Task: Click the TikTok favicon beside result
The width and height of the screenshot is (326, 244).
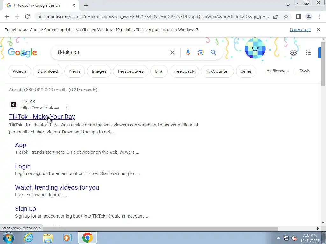Action: 13,104
